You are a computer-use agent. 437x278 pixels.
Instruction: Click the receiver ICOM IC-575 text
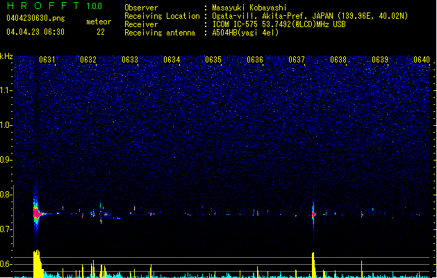tap(279, 24)
